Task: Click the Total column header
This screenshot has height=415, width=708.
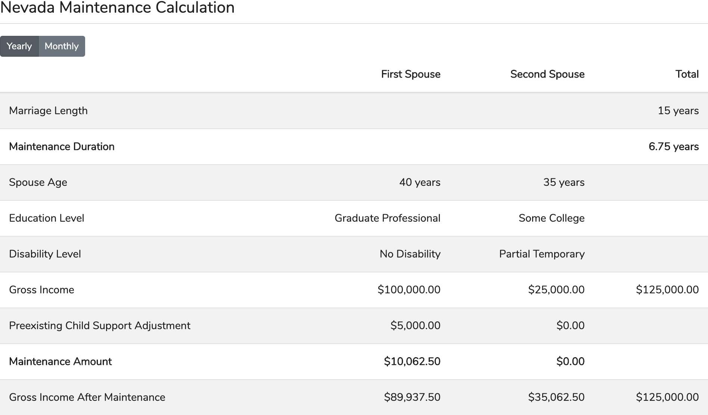Action: coord(687,74)
